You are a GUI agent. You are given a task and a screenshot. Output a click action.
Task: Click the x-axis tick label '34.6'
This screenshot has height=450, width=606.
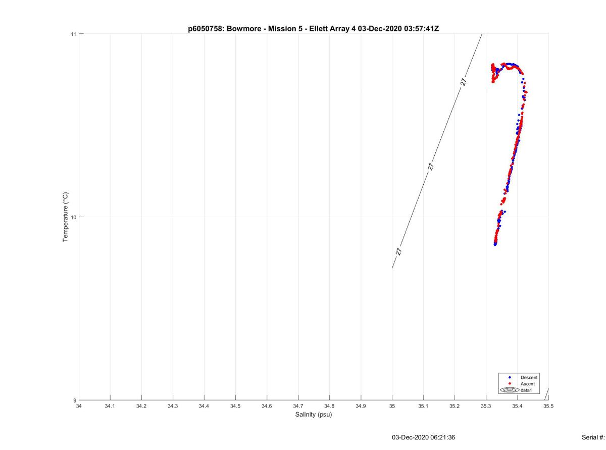click(267, 406)
